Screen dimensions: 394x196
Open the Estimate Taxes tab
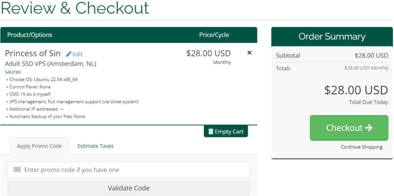[95, 146]
